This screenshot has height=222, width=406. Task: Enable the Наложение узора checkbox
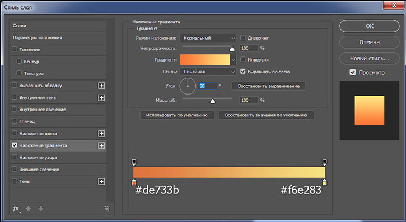pyautogui.click(x=15, y=157)
